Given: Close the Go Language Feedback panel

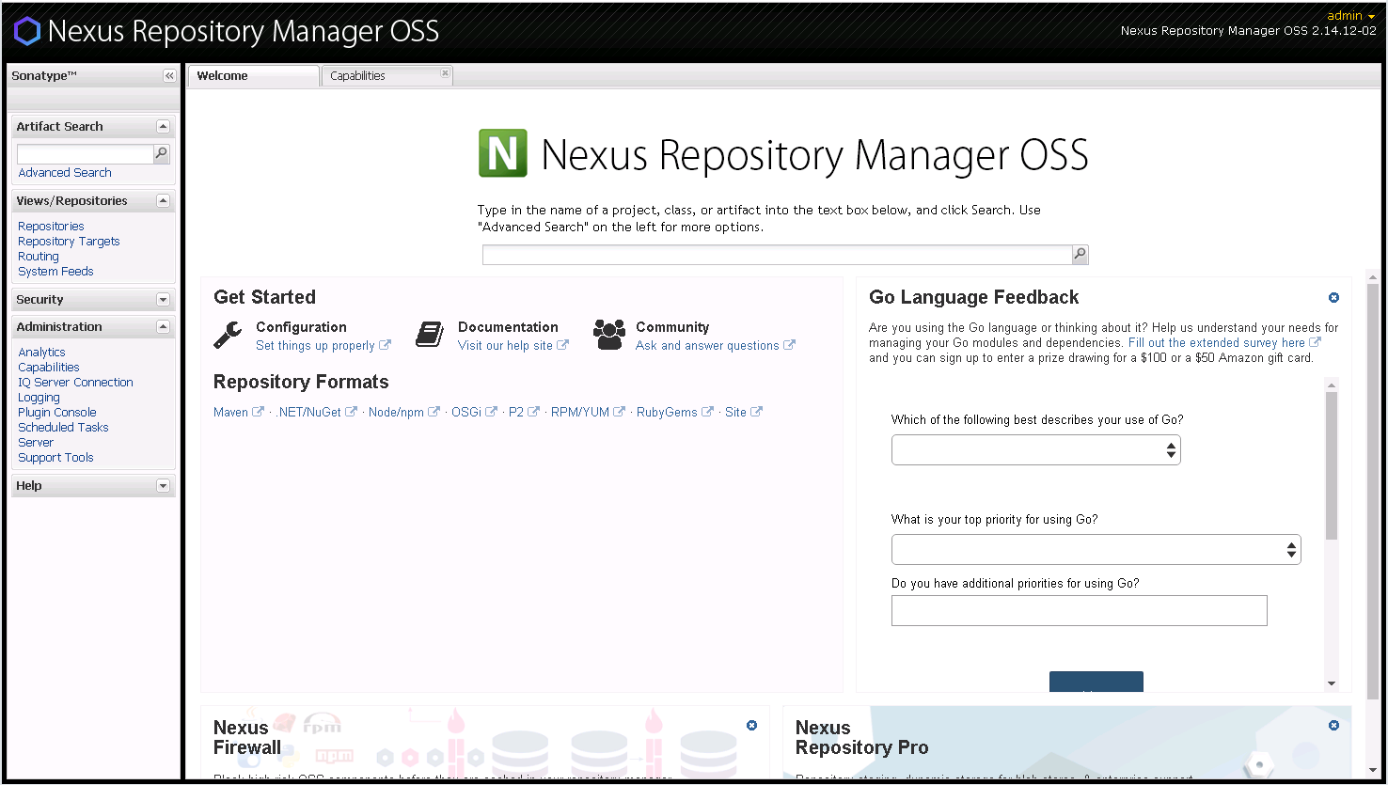Looking at the screenshot, I should [x=1333, y=298].
